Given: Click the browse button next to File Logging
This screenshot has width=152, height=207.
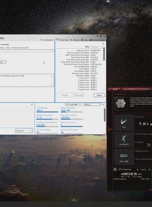Looking at the screenshot, I should point(80,104).
